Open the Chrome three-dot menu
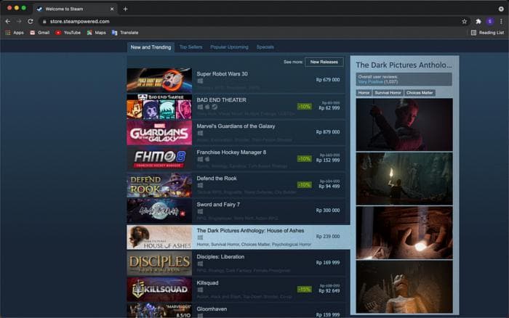Screen dimensions: 509x318 [x=501, y=21]
